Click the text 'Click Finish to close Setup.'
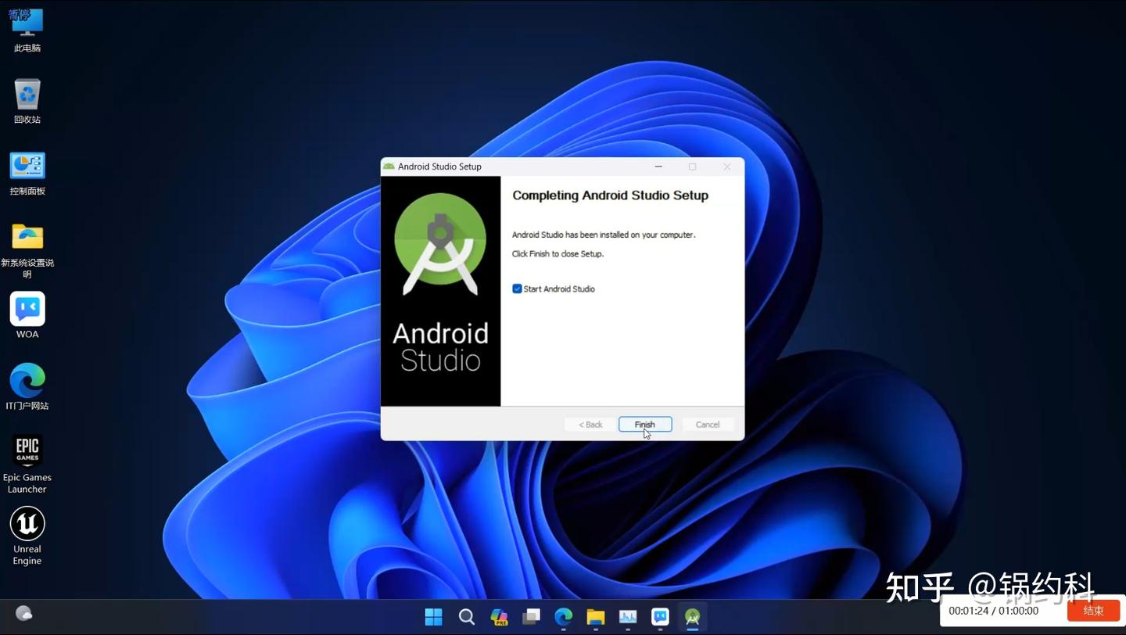 point(558,253)
